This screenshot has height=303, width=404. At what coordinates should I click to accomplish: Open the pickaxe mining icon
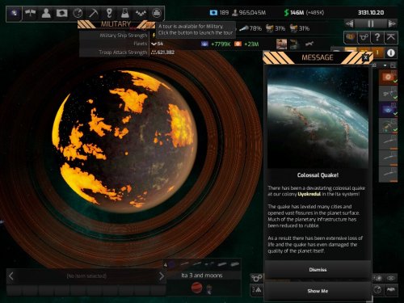coord(93,13)
